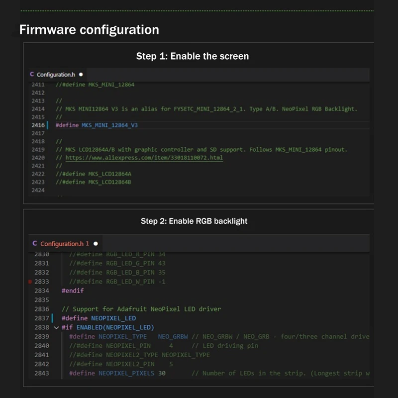Click the MKS_MINI_12864_V3 define on line 2416
398x398 pixels.
tap(109, 125)
